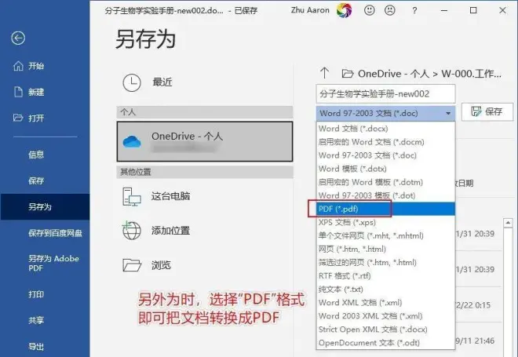Open the 开始 home page

pos(29,66)
